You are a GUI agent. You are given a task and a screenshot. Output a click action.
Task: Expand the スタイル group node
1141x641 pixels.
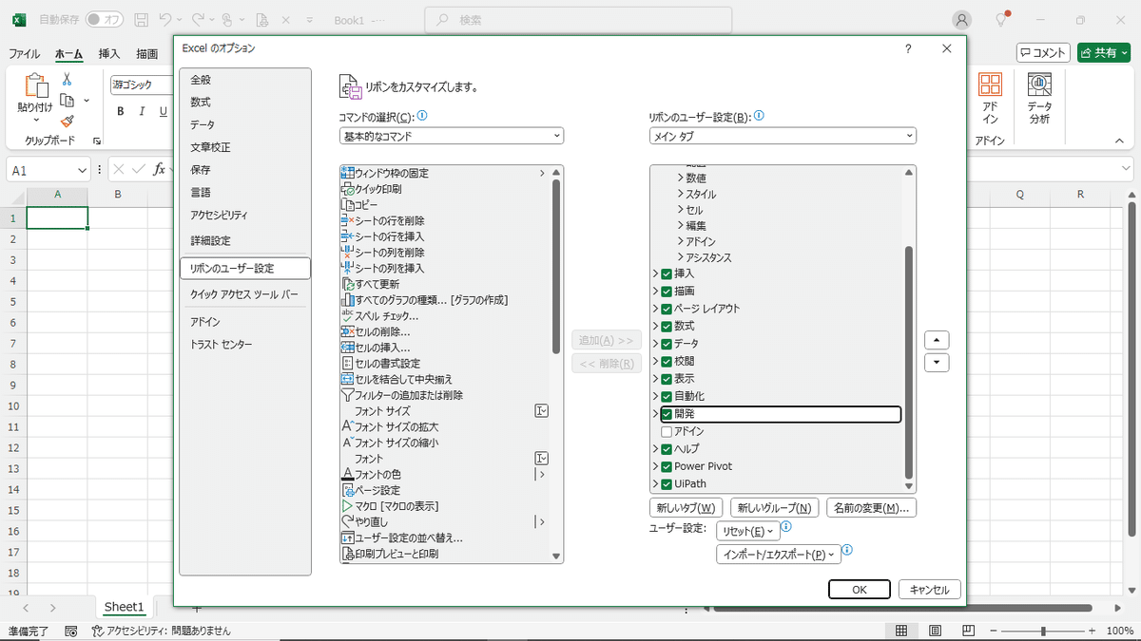click(x=681, y=194)
